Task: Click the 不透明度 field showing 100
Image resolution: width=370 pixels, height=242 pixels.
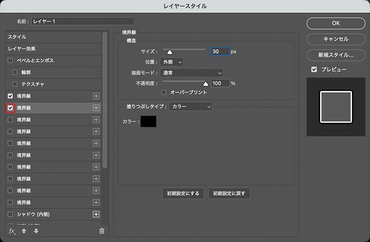Action: tap(220, 83)
